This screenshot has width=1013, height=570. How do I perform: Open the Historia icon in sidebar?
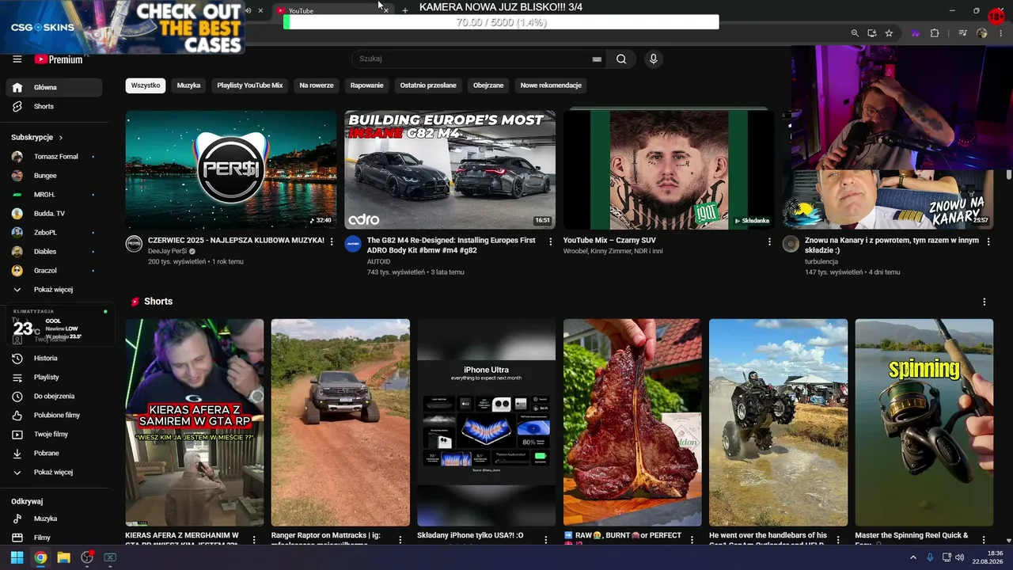17,358
